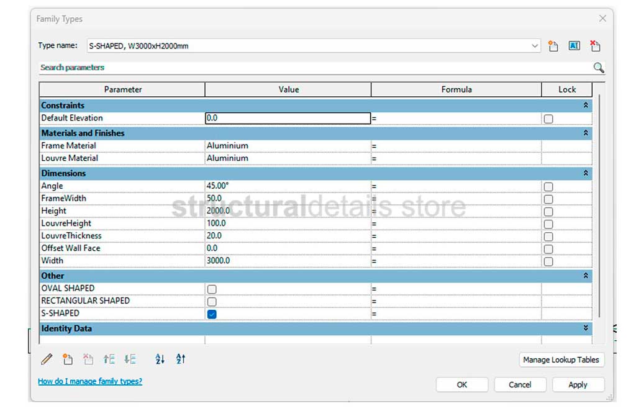636x411 pixels.
Task: Enable the OVAL SHAPED checkbox
Action: pyautogui.click(x=212, y=289)
